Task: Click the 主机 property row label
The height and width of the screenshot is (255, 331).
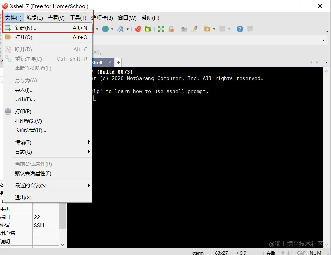Action: click(x=5, y=209)
